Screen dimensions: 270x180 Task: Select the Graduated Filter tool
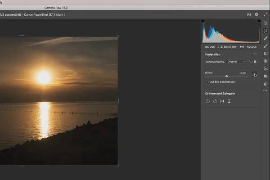click(265, 54)
